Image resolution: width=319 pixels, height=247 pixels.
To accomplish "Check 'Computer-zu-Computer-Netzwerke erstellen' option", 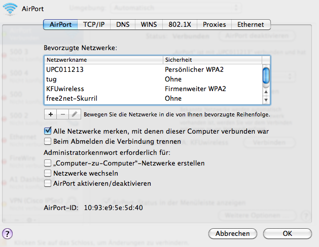I will 48,163.
